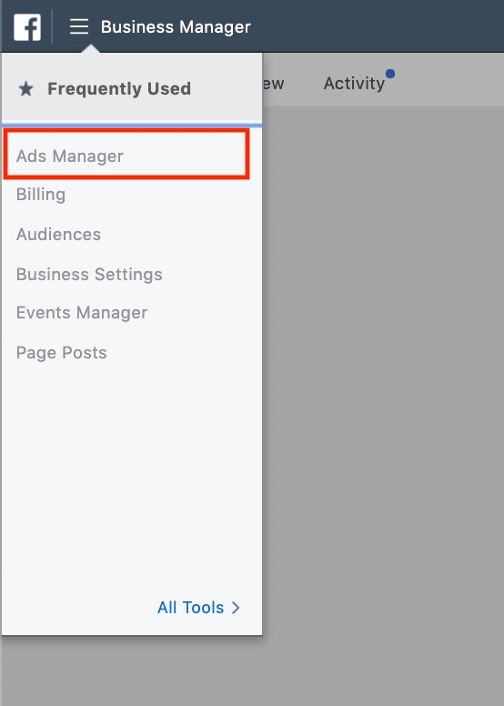
Task: Toggle the hamburger menu icon
Action: click(x=79, y=26)
